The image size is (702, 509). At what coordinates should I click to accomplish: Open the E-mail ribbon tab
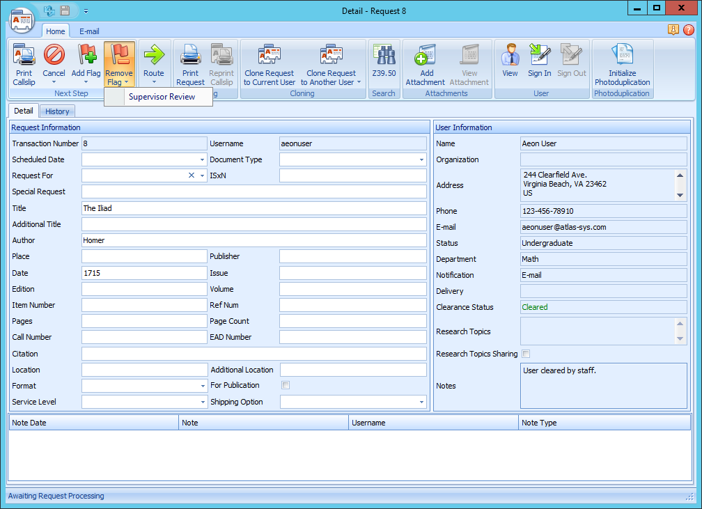tap(89, 31)
